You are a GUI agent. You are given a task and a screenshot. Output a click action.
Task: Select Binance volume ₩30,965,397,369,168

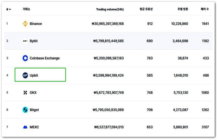108,24
